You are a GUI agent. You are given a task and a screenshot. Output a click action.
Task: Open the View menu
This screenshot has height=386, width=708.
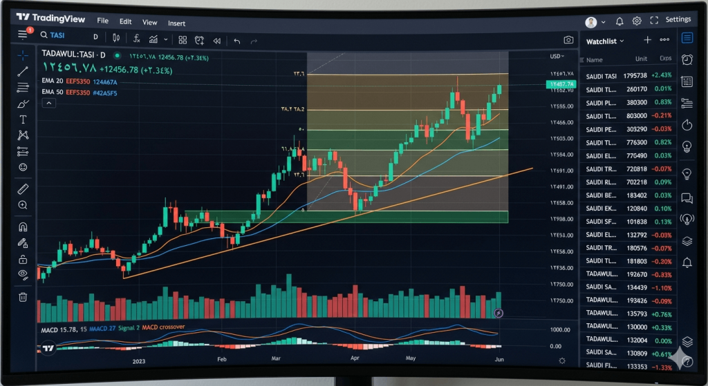[x=149, y=22]
